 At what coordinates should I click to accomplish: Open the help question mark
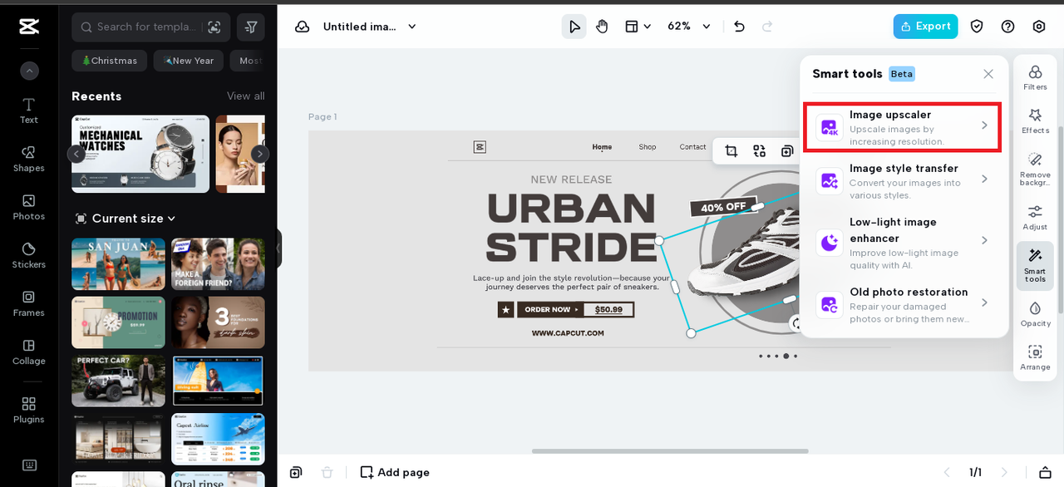click(1008, 27)
